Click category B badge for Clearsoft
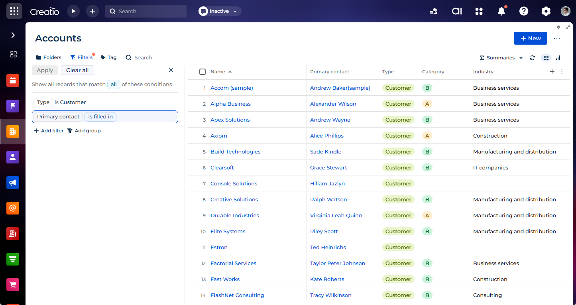 click(x=427, y=167)
